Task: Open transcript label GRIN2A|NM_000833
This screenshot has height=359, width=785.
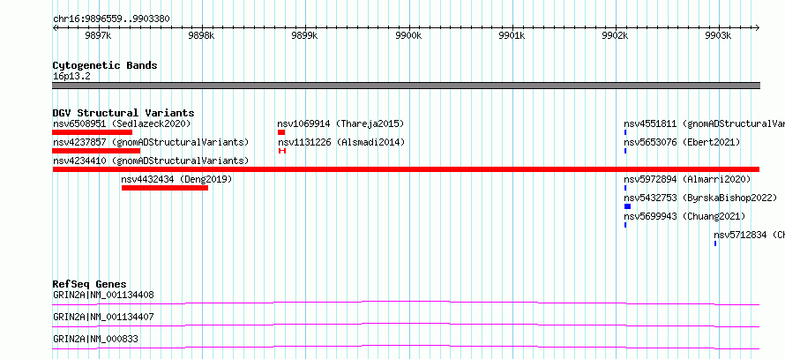Action: pos(95,340)
